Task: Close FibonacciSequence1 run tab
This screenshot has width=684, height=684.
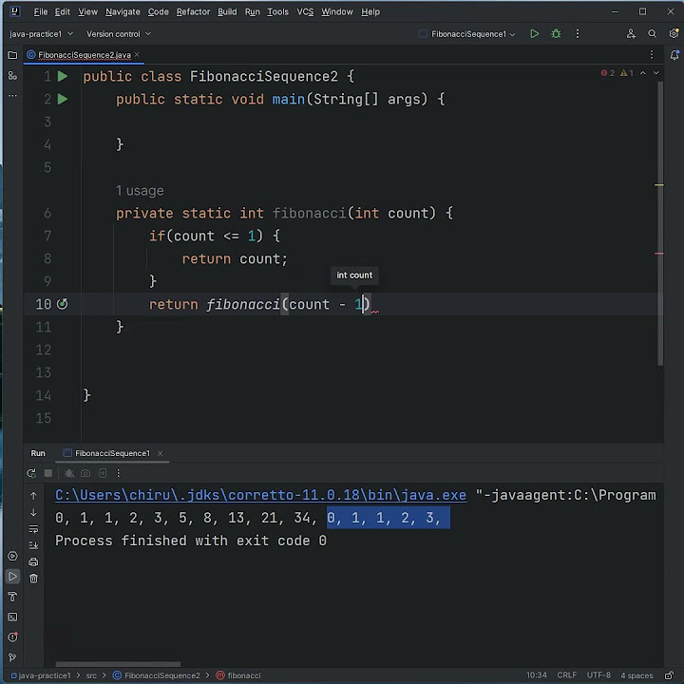Action: point(161,453)
